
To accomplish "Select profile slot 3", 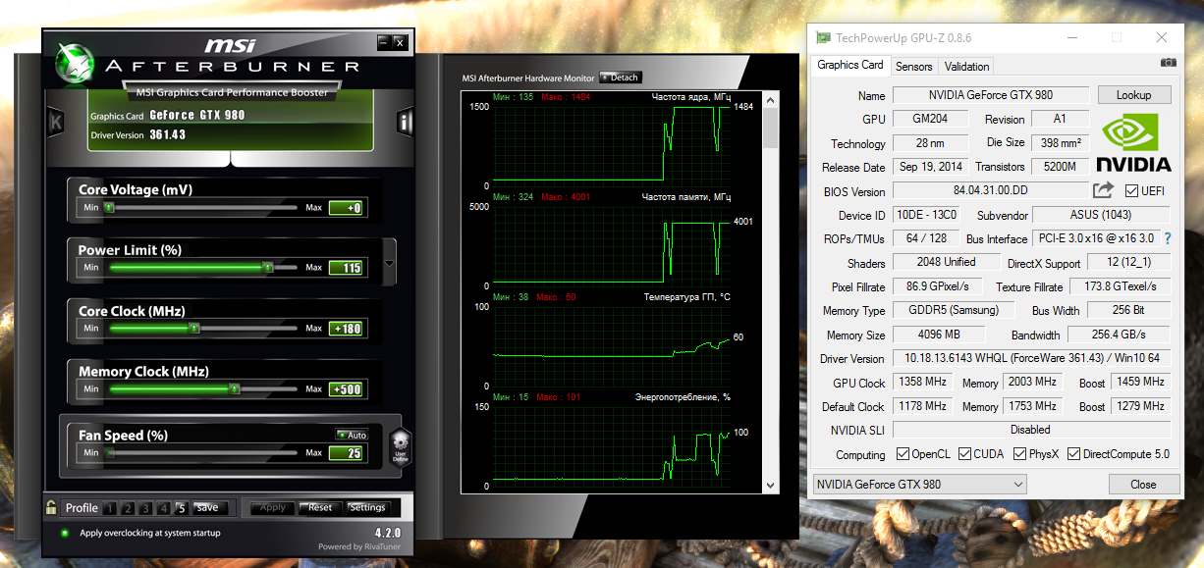I will click(145, 508).
